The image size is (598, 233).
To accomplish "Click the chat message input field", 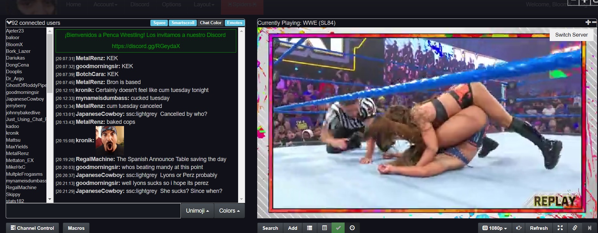I will click(93, 210).
